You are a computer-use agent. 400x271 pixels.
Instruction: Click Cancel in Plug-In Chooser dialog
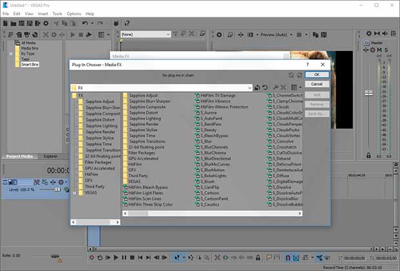point(317,85)
